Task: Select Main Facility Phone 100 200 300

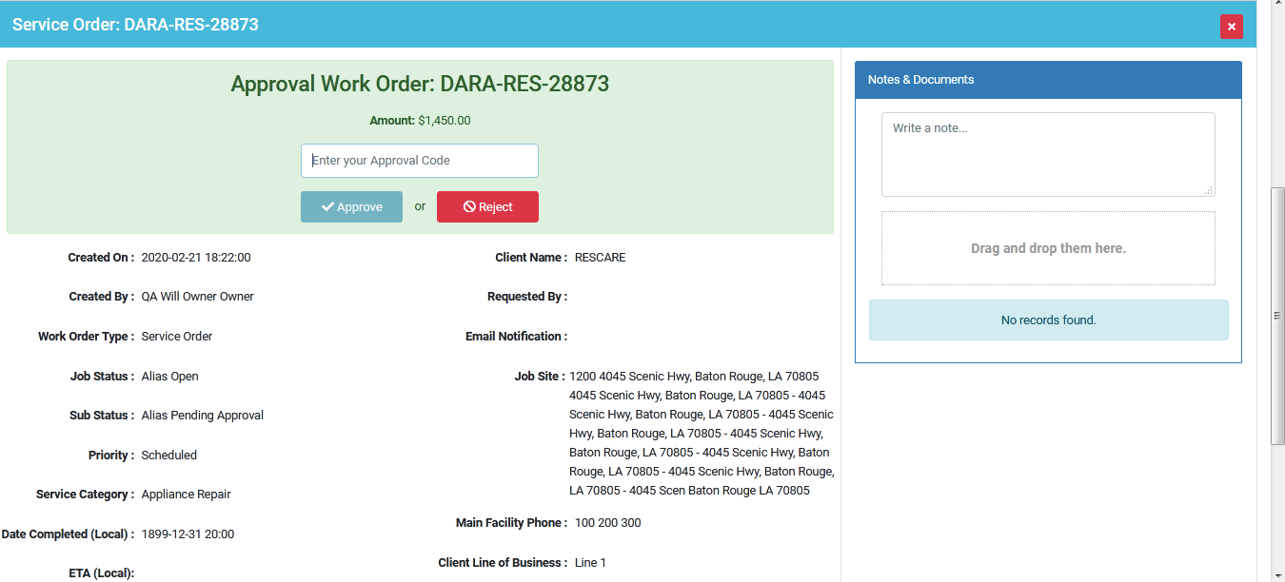Action: click(608, 523)
